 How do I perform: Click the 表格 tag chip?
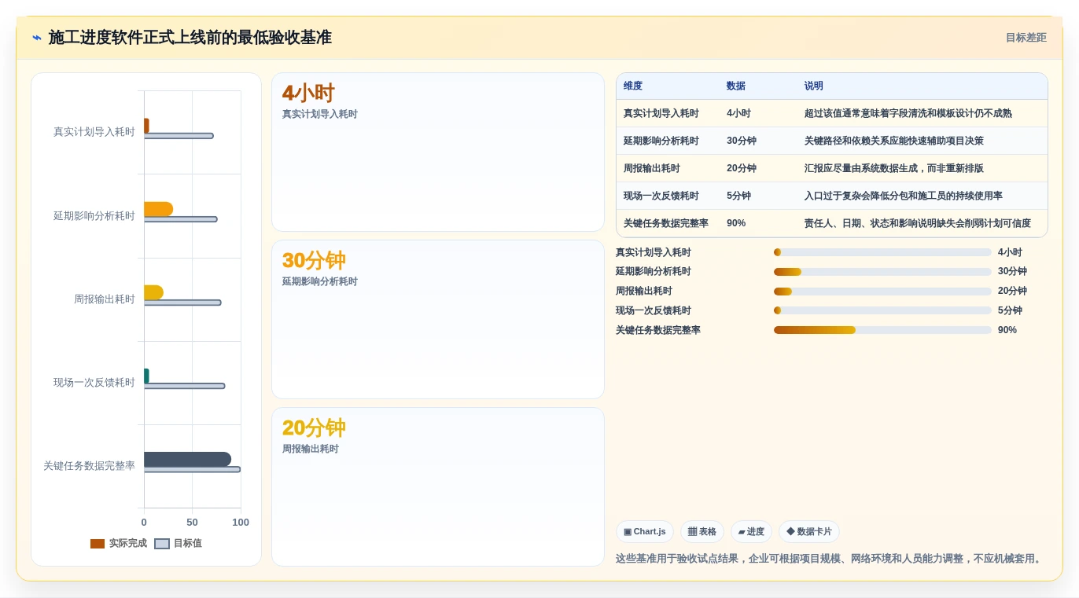(702, 532)
